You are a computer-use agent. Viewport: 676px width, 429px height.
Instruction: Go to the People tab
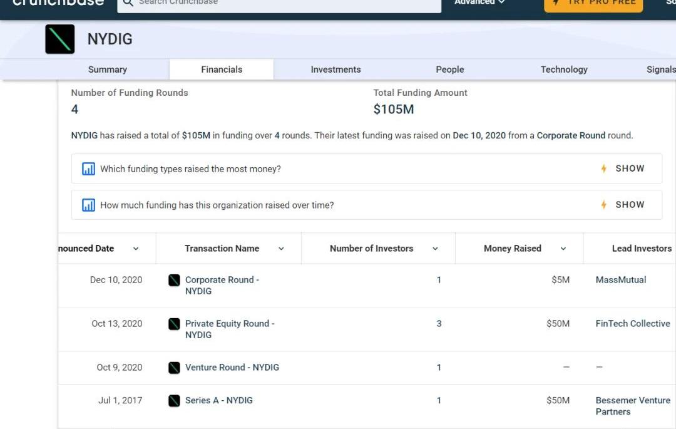(x=449, y=70)
